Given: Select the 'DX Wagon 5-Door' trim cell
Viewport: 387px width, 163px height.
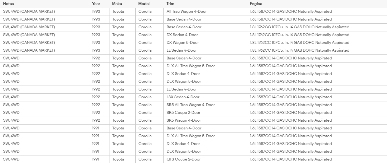Looking at the screenshot, I should tap(205, 43).
